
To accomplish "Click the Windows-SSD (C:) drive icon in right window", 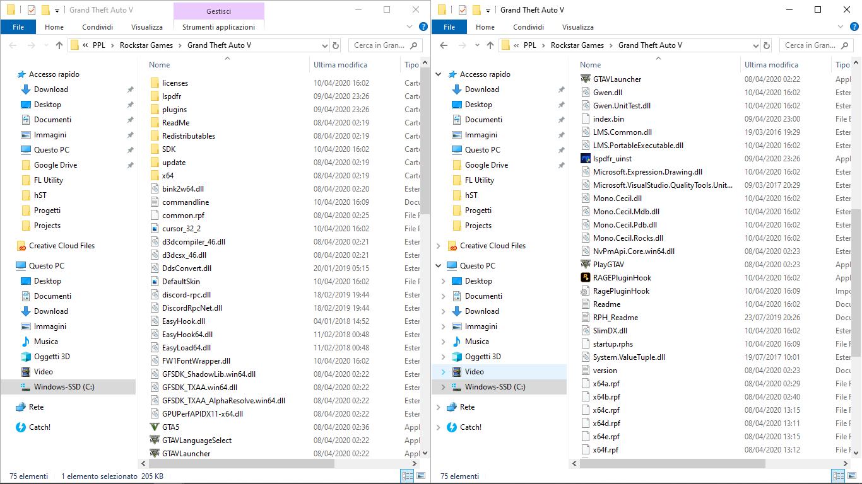I will 457,387.
